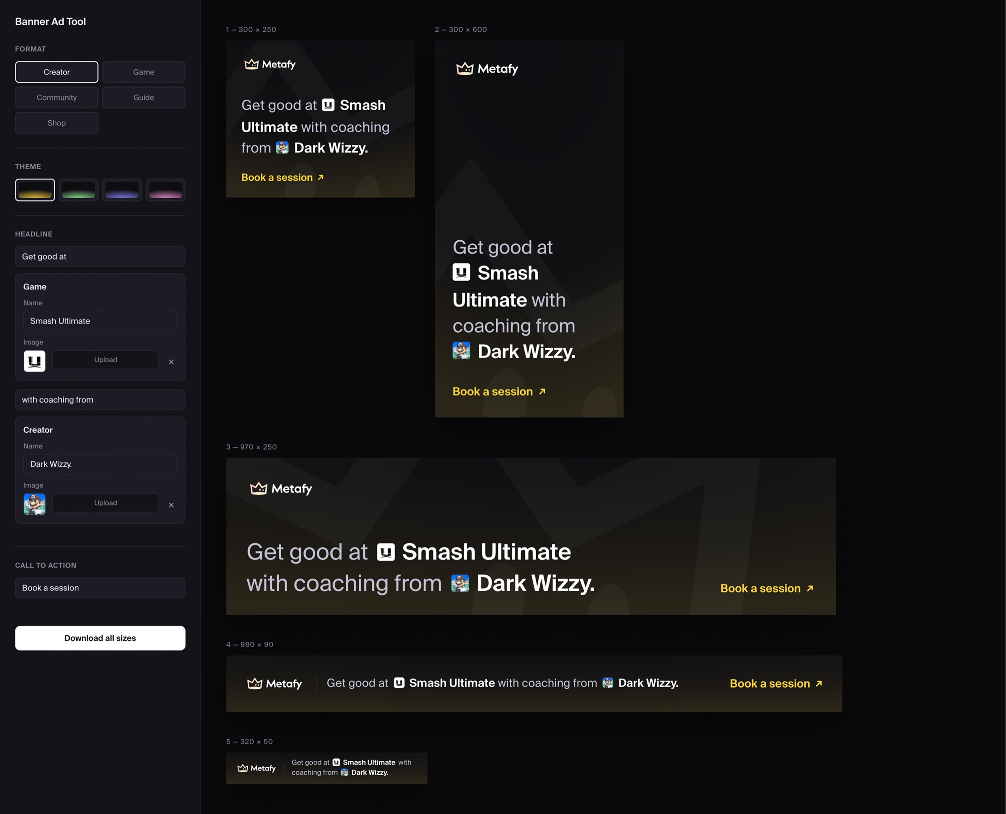Click the Metafy crown logo in the 980 × 90 banner
The width and height of the screenshot is (1006, 814).
coord(255,684)
